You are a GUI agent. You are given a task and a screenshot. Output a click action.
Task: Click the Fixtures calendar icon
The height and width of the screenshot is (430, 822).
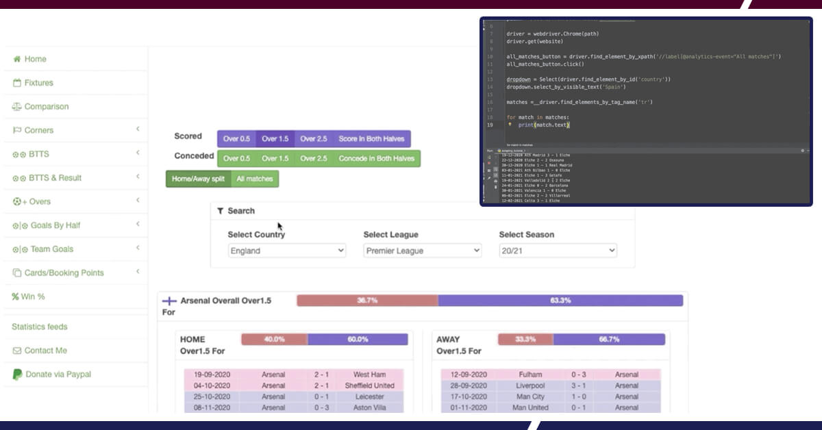(17, 83)
